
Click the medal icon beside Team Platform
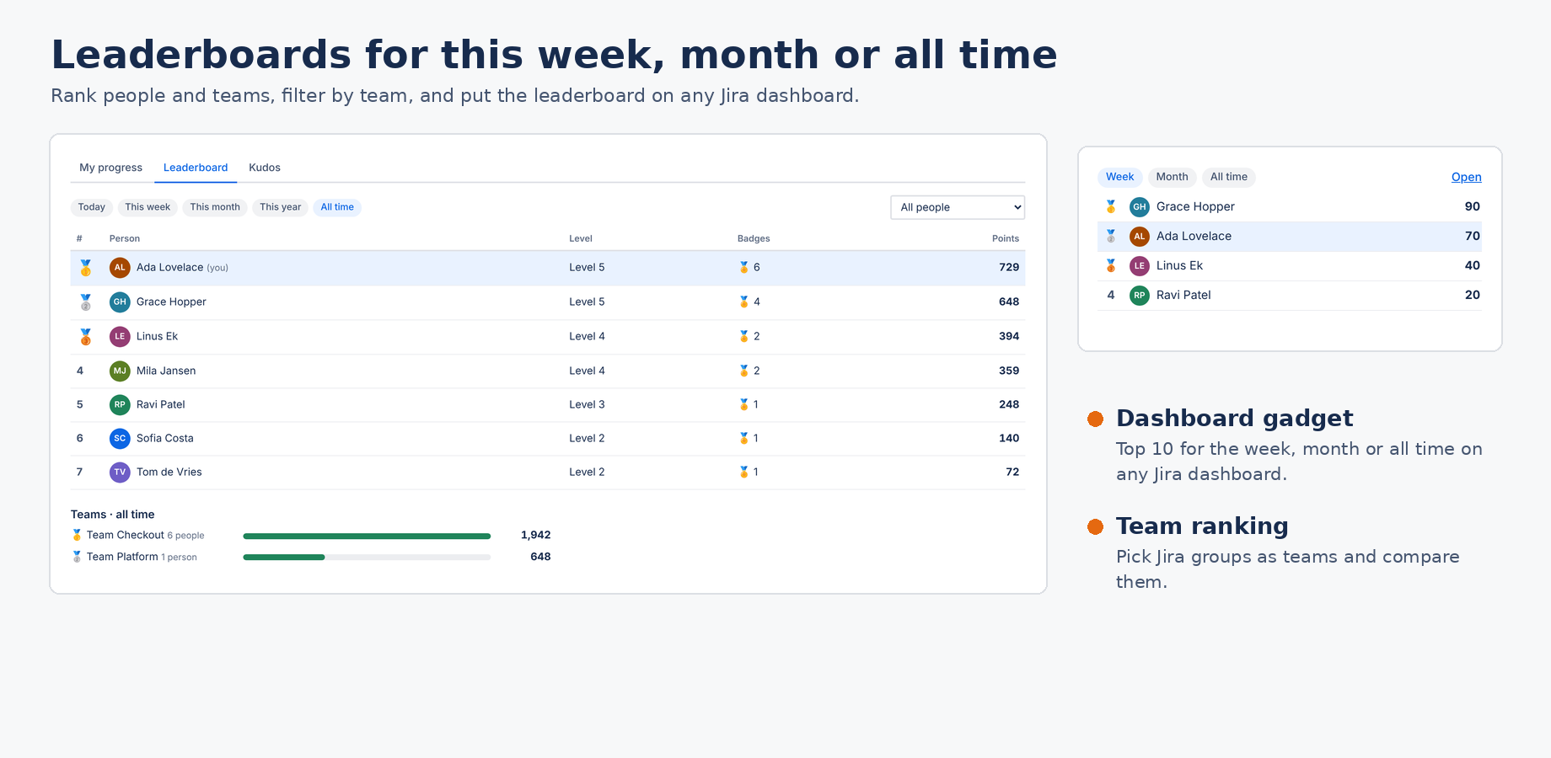pyautogui.click(x=77, y=557)
